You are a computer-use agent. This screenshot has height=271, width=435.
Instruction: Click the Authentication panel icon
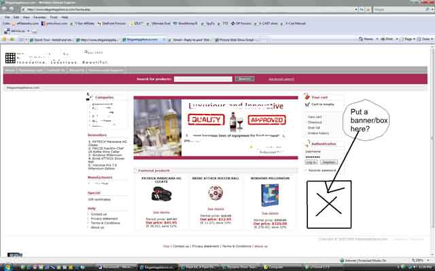tap(306, 144)
